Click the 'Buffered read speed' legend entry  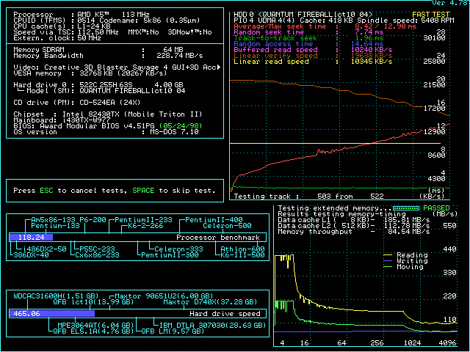pyautogui.click(x=275, y=50)
